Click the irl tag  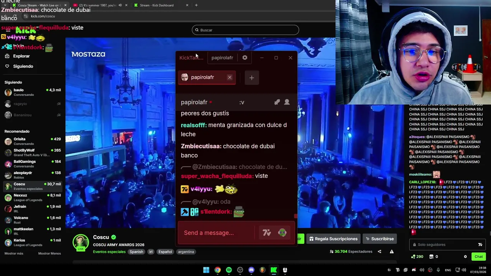coord(151,252)
